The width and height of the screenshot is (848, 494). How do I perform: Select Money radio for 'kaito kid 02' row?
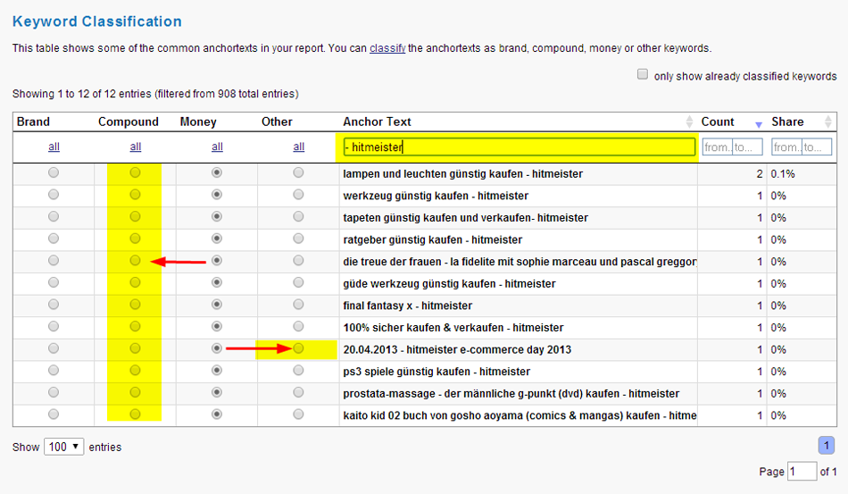217,414
